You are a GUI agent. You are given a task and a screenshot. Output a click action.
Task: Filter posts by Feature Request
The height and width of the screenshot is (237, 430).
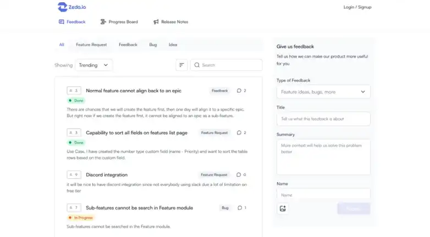click(x=91, y=45)
